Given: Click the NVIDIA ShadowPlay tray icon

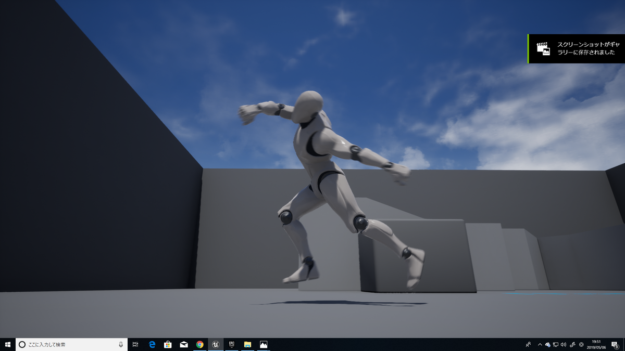Looking at the screenshot, I should (x=572, y=344).
